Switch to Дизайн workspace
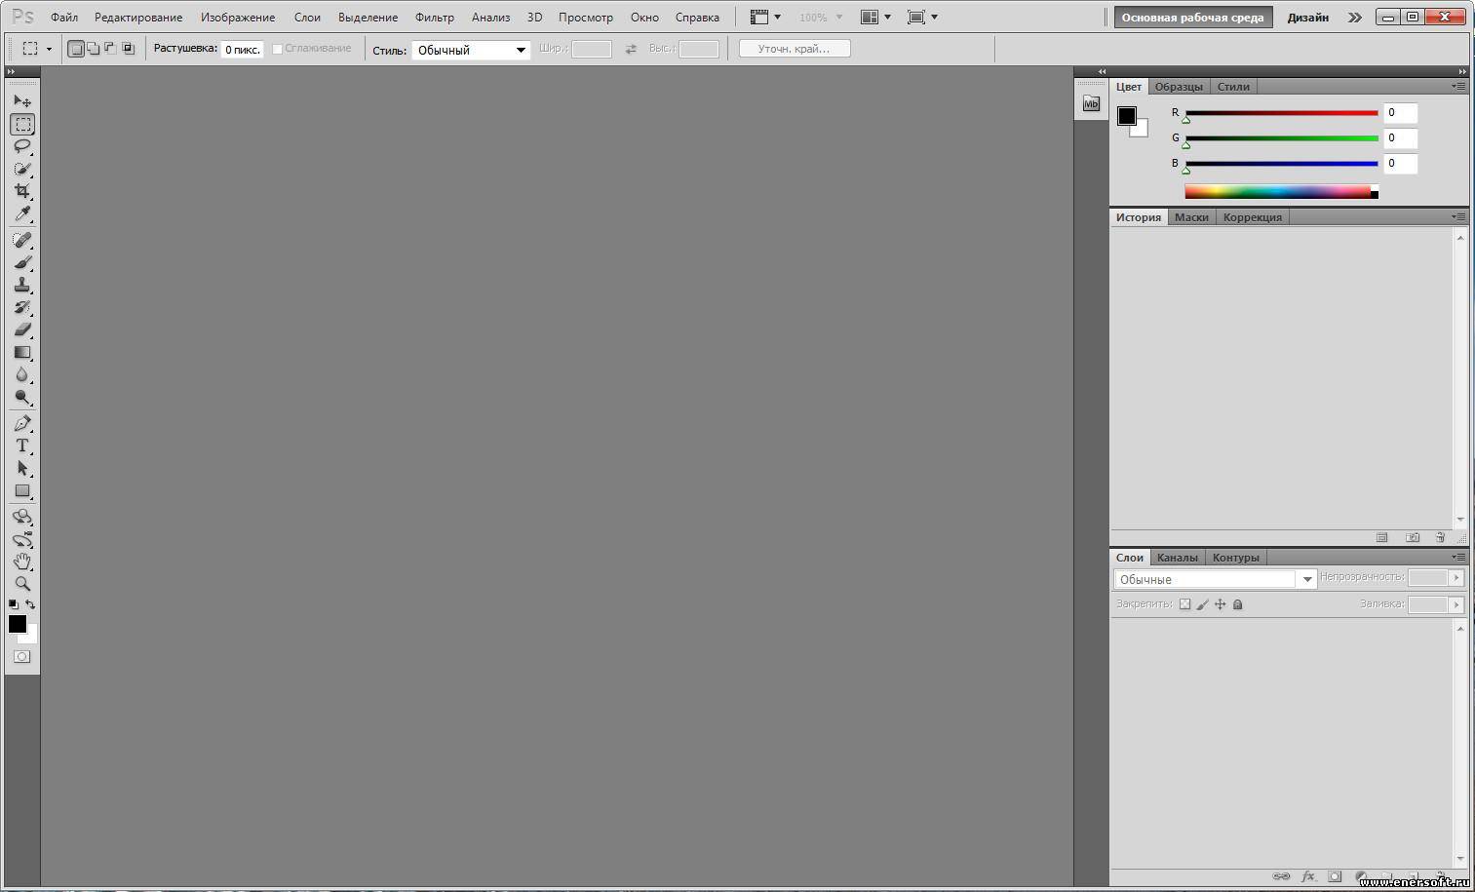Image resolution: width=1475 pixels, height=892 pixels. pyautogui.click(x=1307, y=18)
